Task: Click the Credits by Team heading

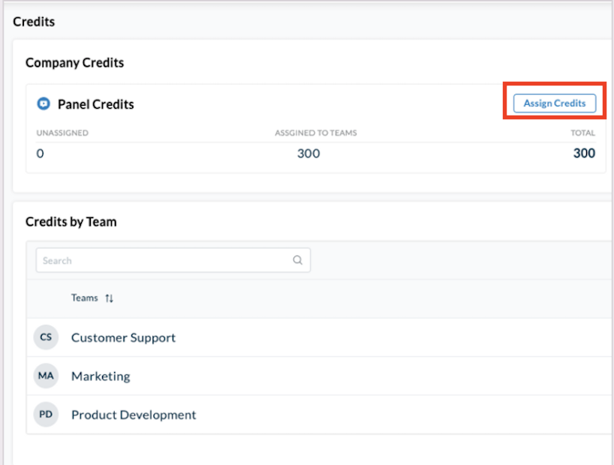Action: [71, 222]
